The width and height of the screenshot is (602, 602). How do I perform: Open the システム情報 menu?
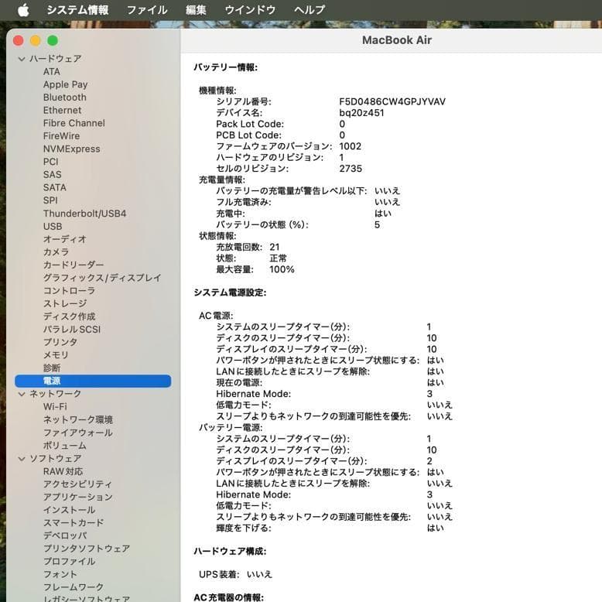click(77, 9)
